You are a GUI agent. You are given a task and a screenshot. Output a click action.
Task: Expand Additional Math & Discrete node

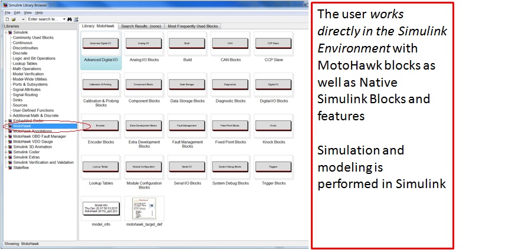point(11,116)
